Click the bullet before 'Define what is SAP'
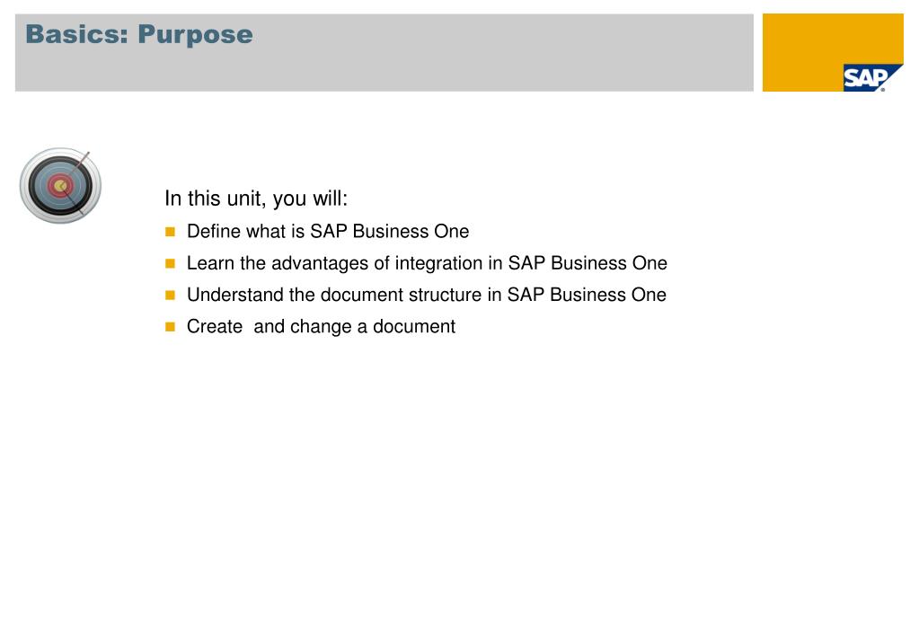 [x=170, y=232]
